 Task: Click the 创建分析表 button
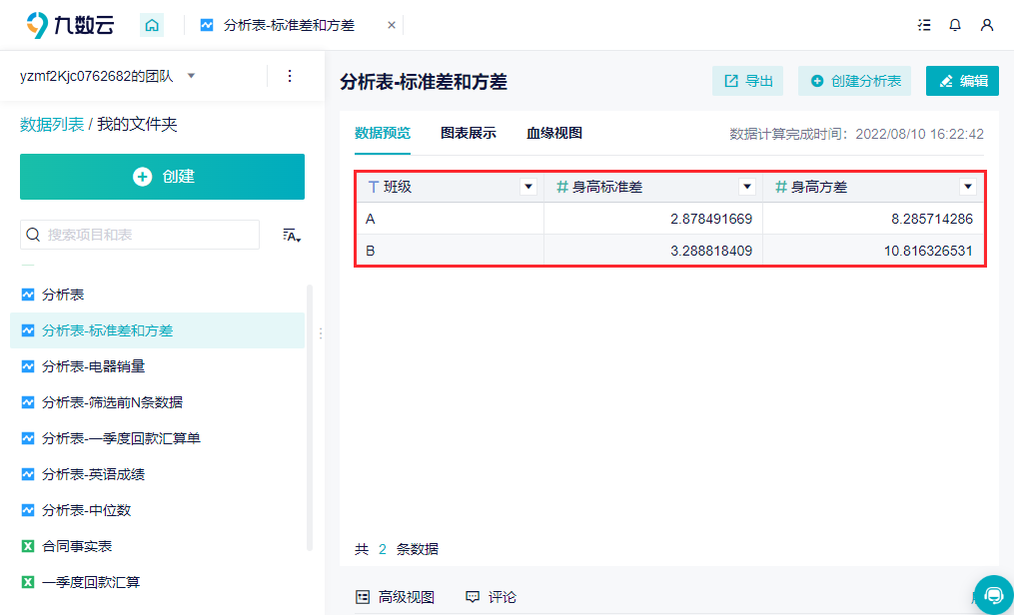[854, 81]
